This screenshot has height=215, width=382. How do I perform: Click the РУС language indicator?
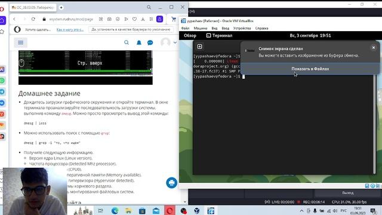coord(344,211)
